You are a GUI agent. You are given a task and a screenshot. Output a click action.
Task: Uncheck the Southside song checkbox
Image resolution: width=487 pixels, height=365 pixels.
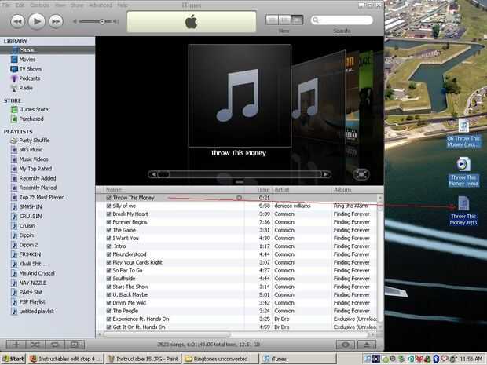point(108,279)
